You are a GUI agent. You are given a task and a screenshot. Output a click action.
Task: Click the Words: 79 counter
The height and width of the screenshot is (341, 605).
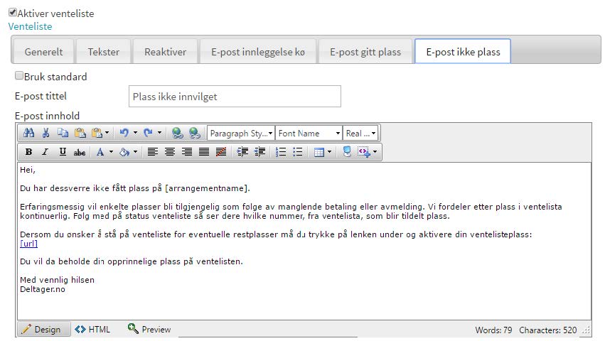pyautogui.click(x=493, y=330)
